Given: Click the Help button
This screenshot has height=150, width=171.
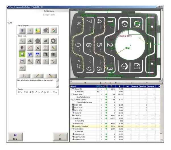Looking at the screenshot, I should tap(15, 137).
